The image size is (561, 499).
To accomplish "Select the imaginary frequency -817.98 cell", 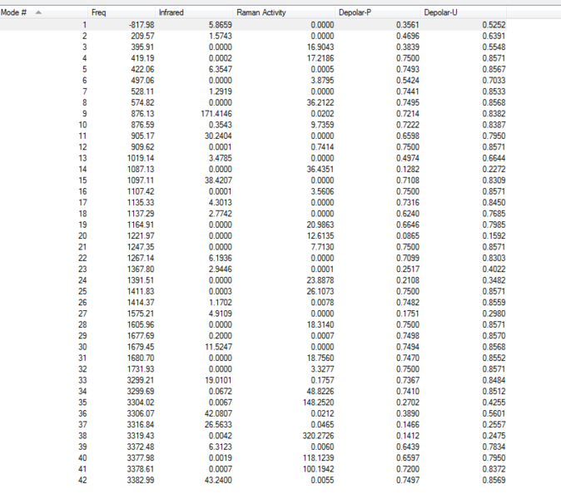I will coord(141,25).
